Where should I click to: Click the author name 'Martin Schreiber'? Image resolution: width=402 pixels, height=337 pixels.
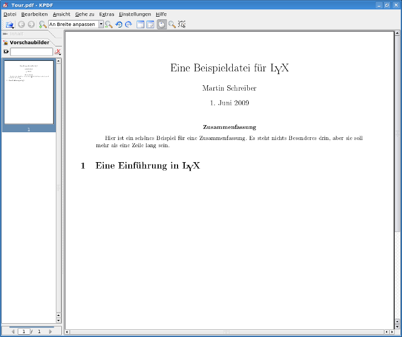pyautogui.click(x=229, y=88)
